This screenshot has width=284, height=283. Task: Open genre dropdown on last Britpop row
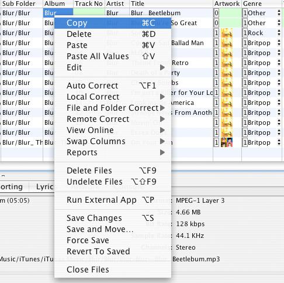pos(279,142)
